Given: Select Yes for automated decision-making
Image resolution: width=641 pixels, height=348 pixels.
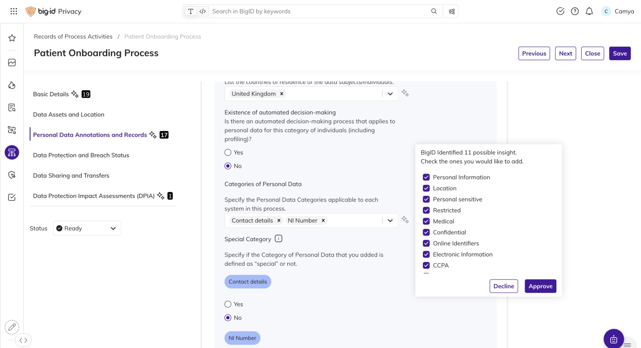Looking at the screenshot, I should (x=228, y=152).
